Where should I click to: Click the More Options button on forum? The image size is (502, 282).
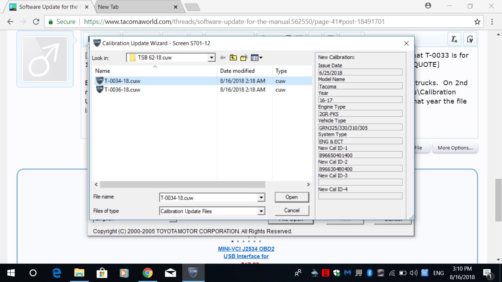(455, 148)
